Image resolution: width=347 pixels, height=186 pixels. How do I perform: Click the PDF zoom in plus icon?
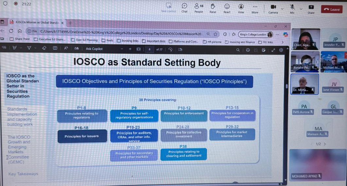130,49
